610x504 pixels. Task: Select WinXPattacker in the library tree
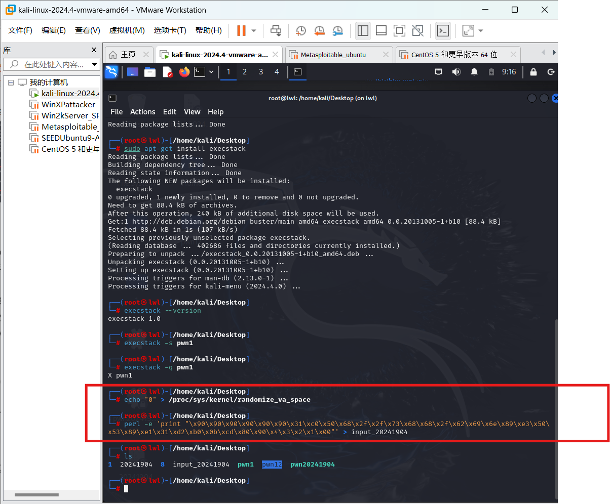(x=68, y=105)
